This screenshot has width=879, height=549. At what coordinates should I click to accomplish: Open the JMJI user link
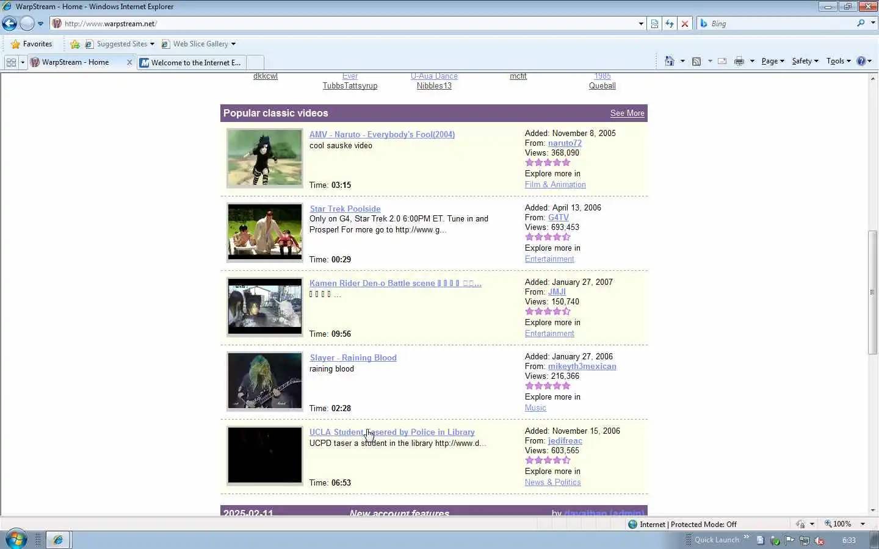tap(557, 292)
